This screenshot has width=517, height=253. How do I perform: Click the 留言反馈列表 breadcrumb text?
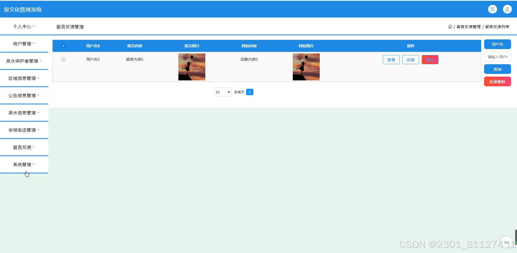pyautogui.click(x=497, y=26)
